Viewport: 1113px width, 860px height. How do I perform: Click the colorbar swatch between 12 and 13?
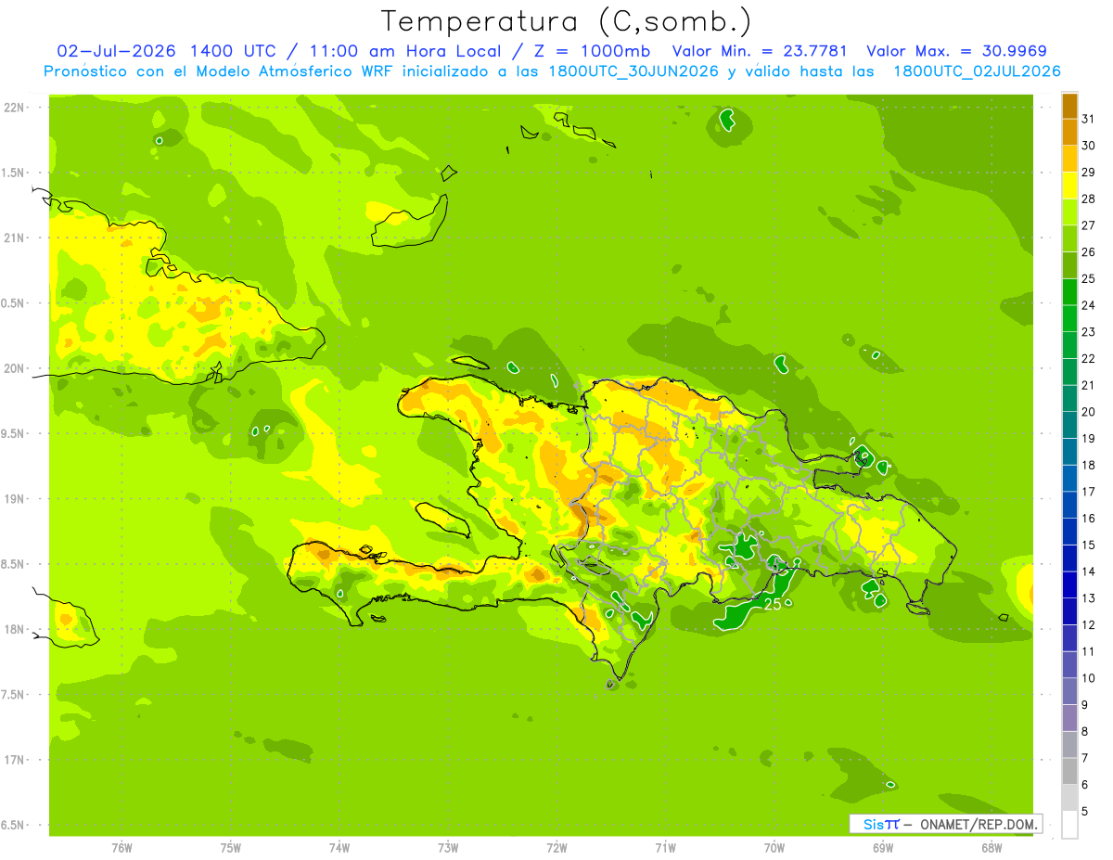tap(1069, 612)
